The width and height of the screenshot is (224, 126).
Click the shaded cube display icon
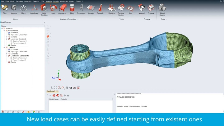(67, 88)
